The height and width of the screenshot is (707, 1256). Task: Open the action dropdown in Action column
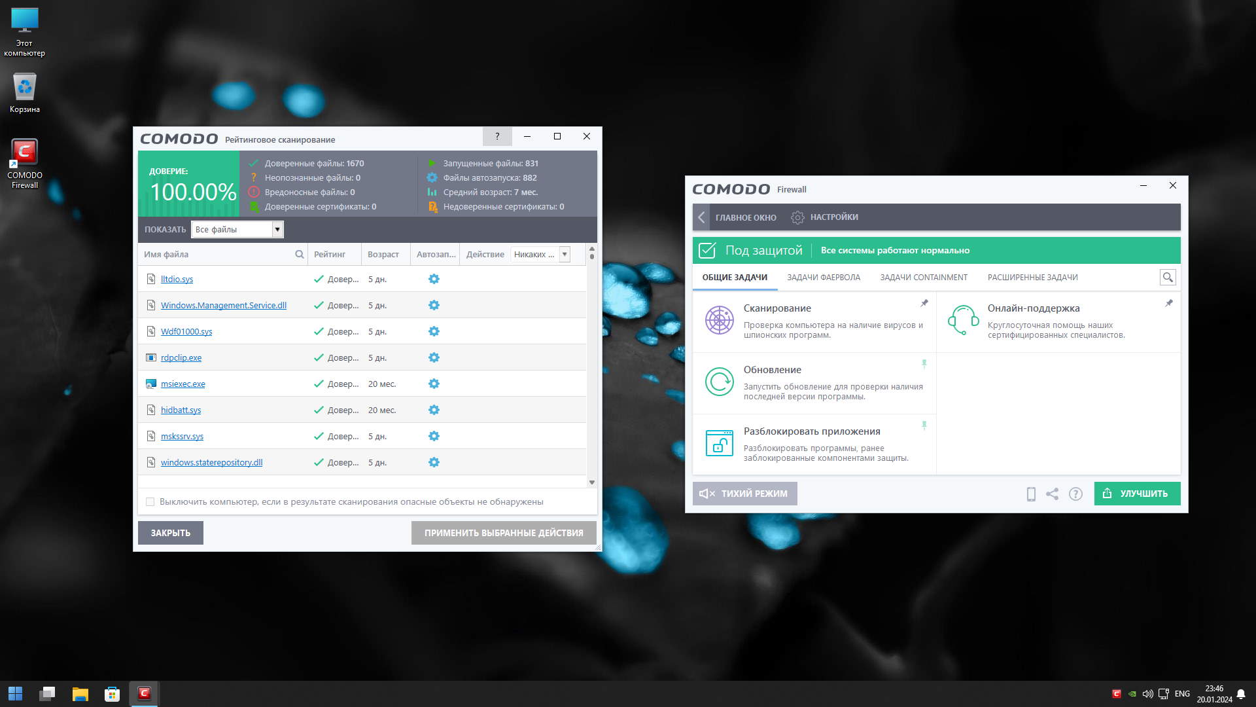click(565, 254)
